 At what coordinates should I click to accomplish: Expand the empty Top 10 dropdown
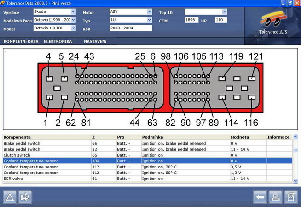tap(225, 11)
